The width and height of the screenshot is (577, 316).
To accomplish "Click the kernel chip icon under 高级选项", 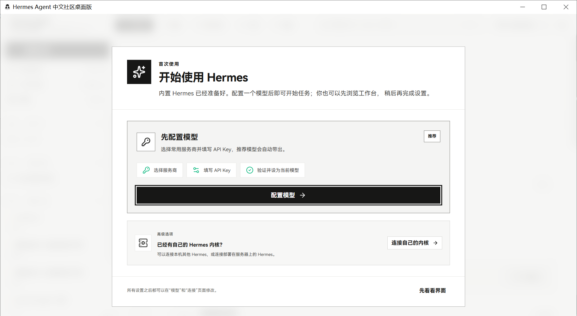I will pyautogui.click(x=143, y=243).
